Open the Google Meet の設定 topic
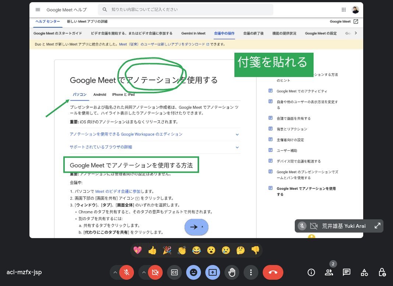Viewport: 393px width, 286px height. click(x=321, y=34)
